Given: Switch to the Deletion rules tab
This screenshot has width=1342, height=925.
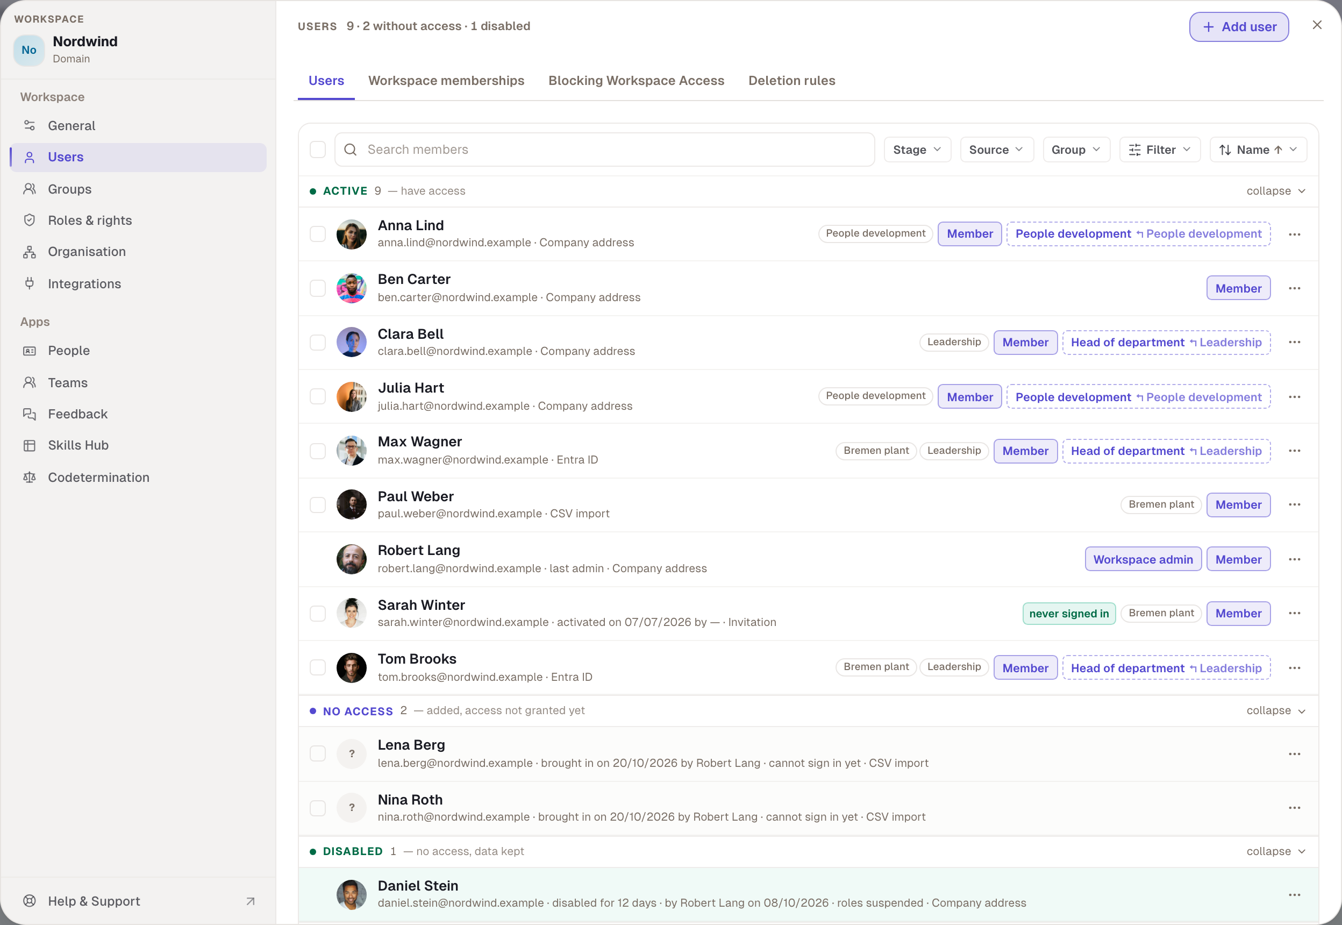Looking at the screenshot, I should (x=791, y=81).
